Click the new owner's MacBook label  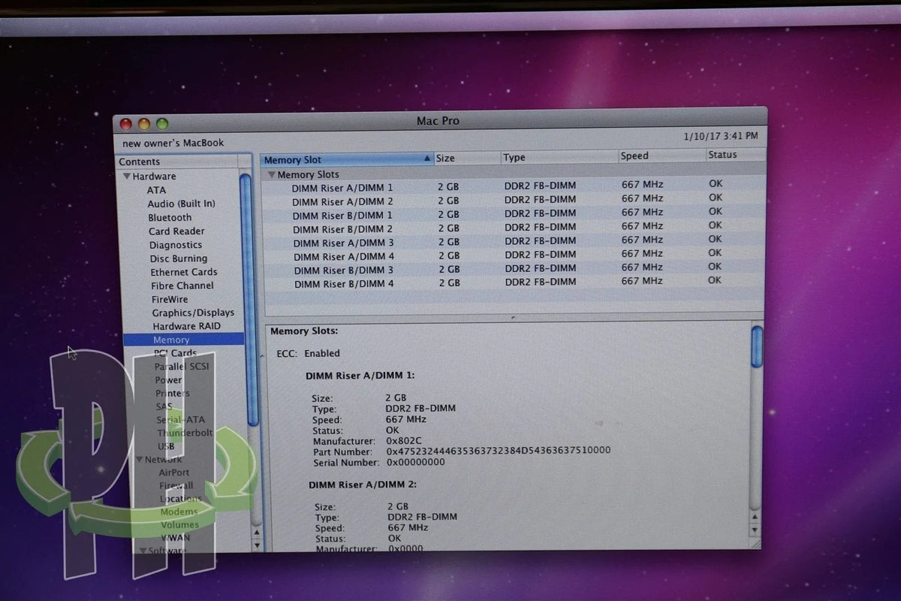173,143
